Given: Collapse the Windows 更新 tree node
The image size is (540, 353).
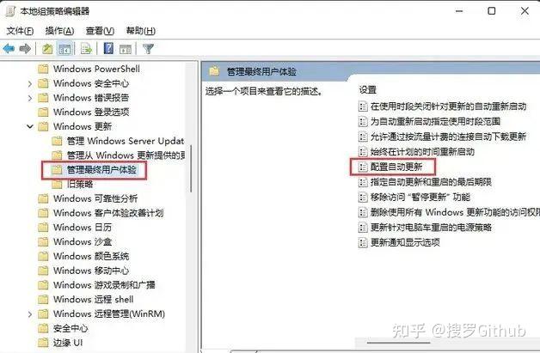Looking at the screenshot, I should 30,126.
